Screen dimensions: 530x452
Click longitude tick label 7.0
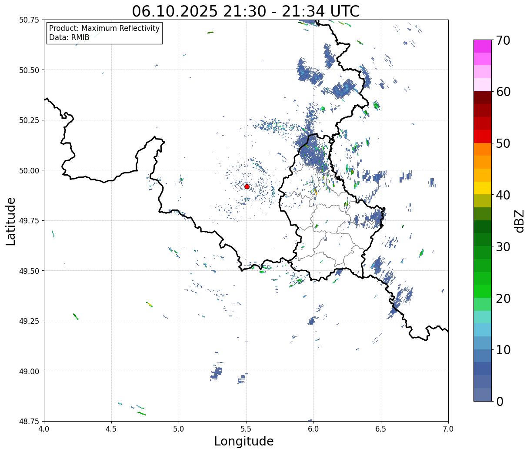448,429
